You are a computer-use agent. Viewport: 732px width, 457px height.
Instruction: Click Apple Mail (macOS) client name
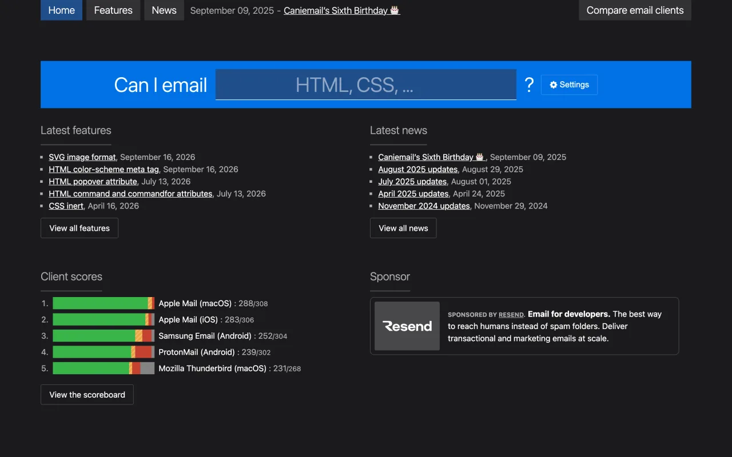click(x=195, y=303)
